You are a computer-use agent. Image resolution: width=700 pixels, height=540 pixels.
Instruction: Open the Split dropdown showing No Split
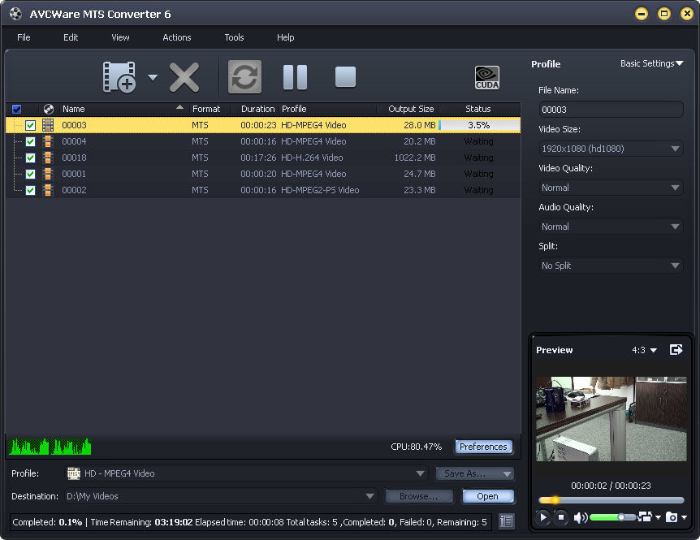click(x=611, y=266)
